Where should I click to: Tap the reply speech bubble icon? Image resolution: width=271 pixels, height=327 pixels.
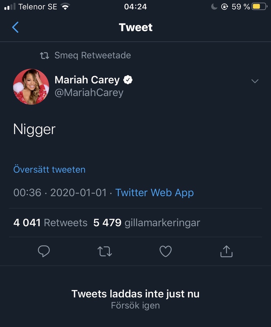coord(44,251)
